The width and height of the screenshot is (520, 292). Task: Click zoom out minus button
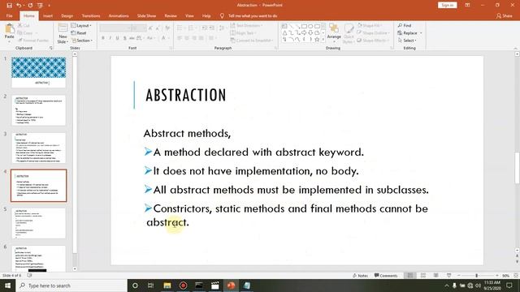click(458, 276)
